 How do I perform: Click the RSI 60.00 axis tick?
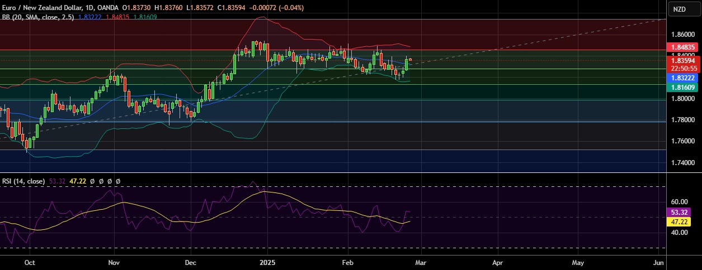[x=679, y=202]
